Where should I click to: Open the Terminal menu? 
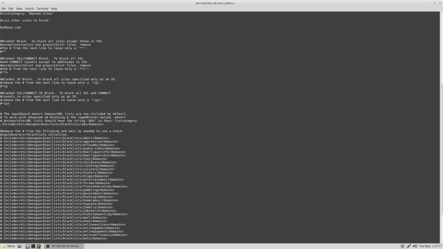pos(42,8)
